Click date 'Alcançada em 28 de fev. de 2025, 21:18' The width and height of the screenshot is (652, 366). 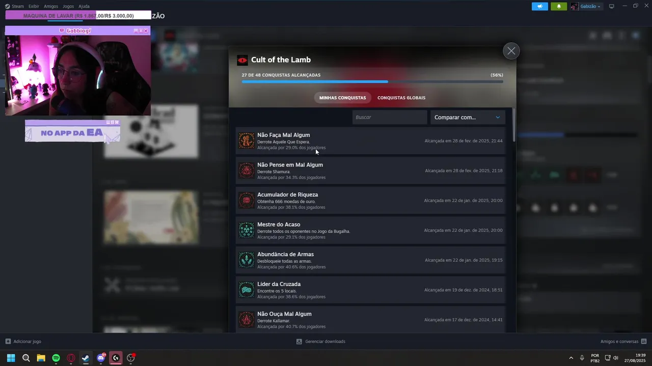click(464, 171)
